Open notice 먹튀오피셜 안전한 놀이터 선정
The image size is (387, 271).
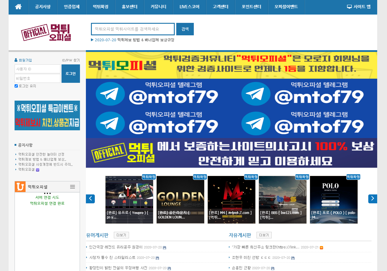tap(41, 154)
